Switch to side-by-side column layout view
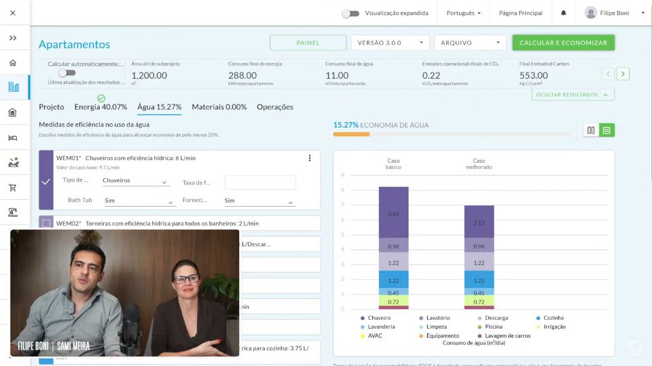 [x=591, y=130]
